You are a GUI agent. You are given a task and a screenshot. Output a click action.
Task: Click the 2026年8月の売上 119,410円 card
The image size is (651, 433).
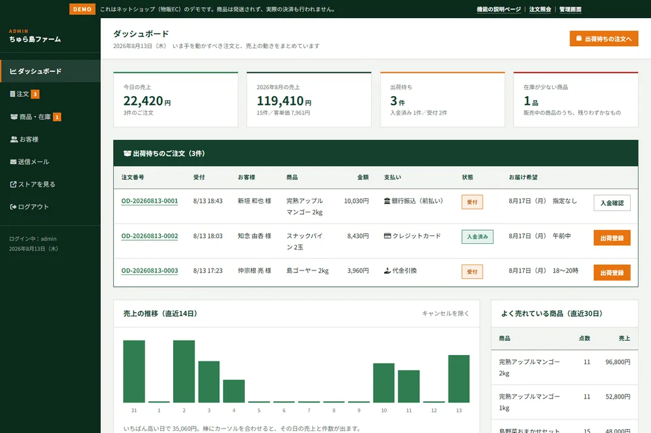coord(309,99)
